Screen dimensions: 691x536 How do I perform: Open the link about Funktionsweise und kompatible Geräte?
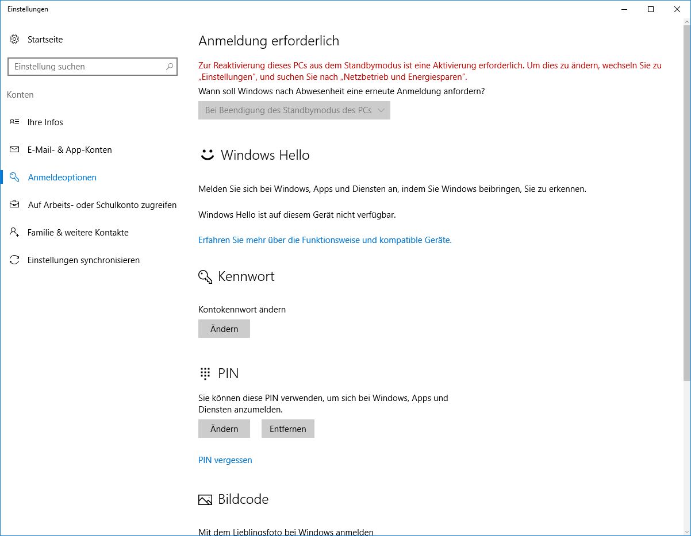click(x=325, y=240)
